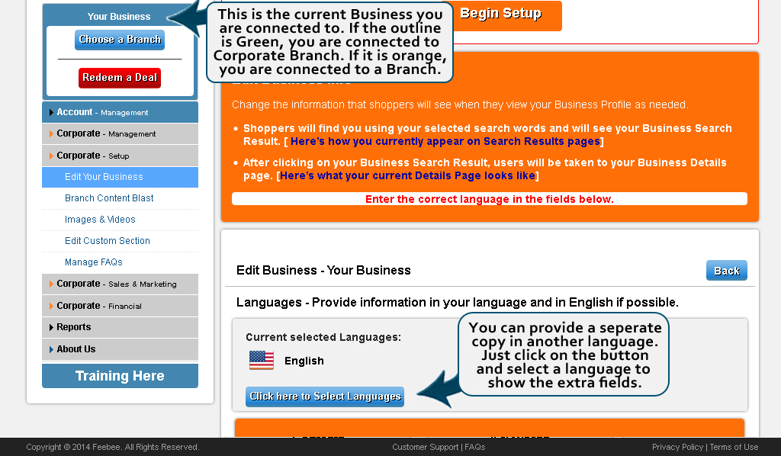Open the Images & Videos page

[100, 220]
